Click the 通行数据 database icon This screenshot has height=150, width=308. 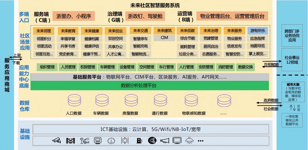click(161, 100)
